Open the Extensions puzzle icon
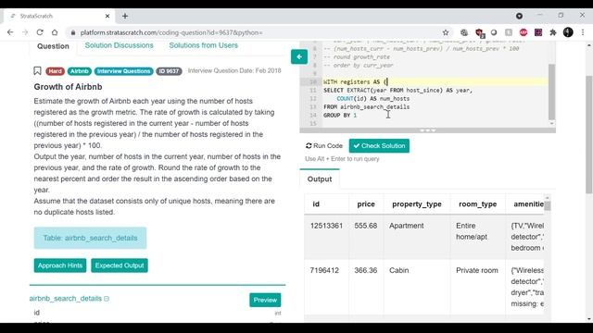Screen dimensions: 593x333 (x=553, y=32)
